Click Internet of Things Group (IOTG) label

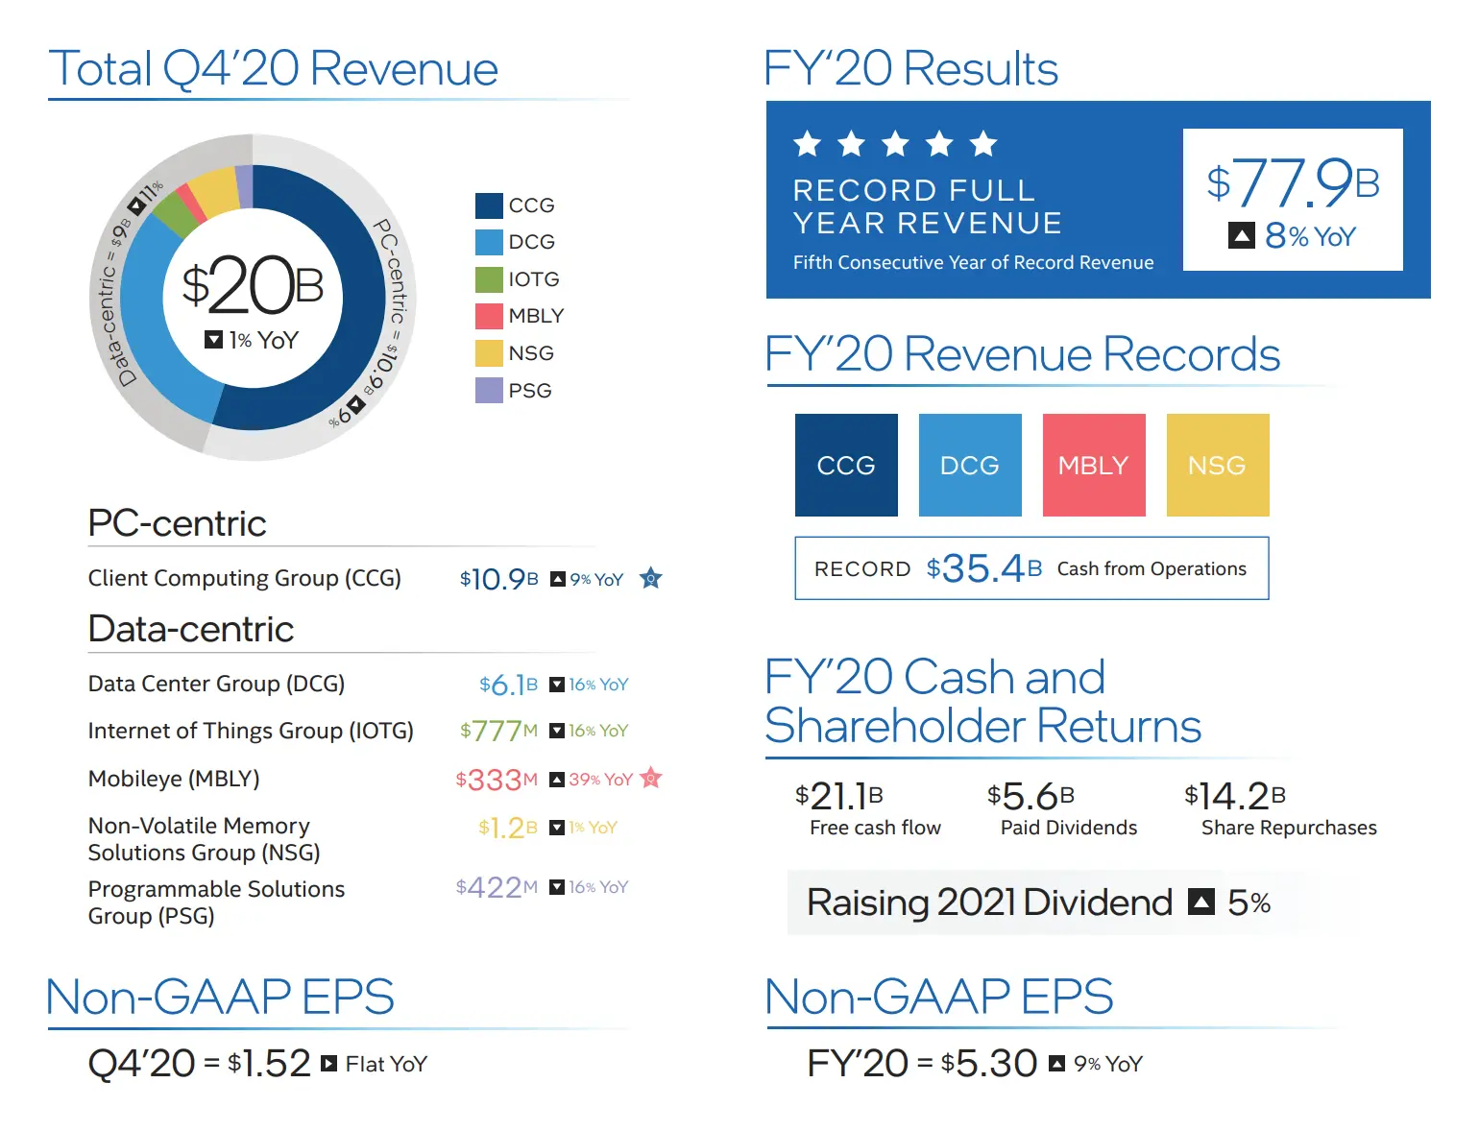coord(251,731)
